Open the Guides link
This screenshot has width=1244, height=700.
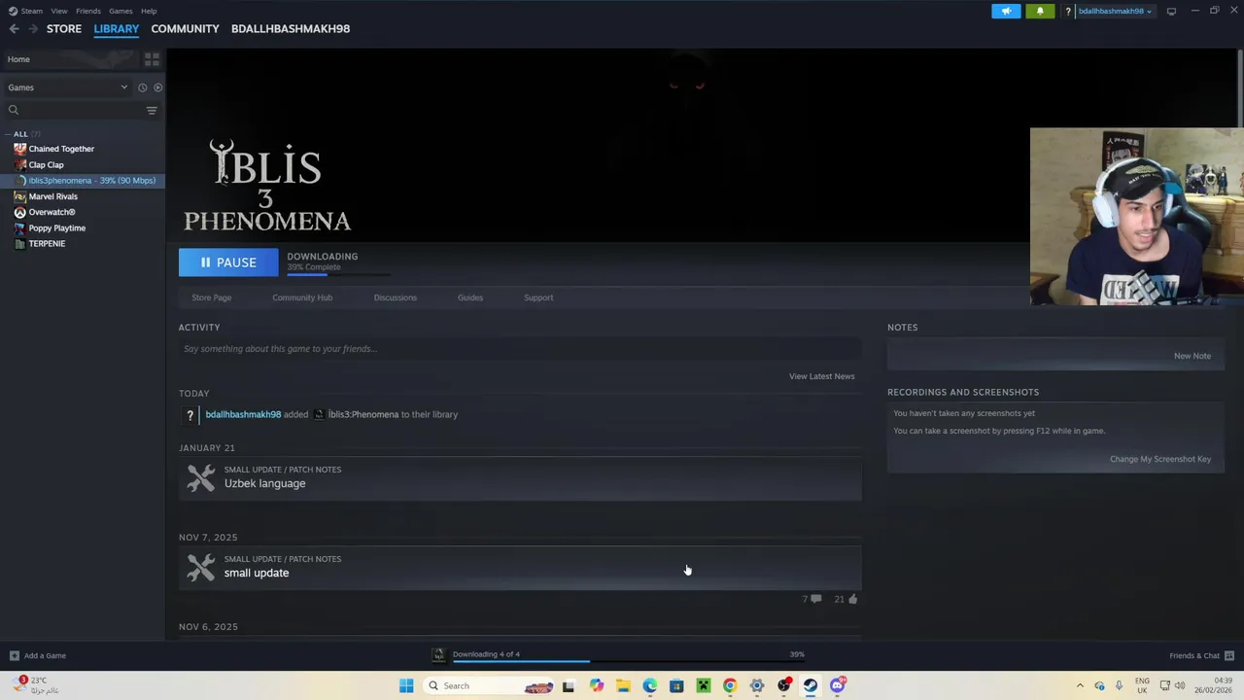[x=470, y=297]
